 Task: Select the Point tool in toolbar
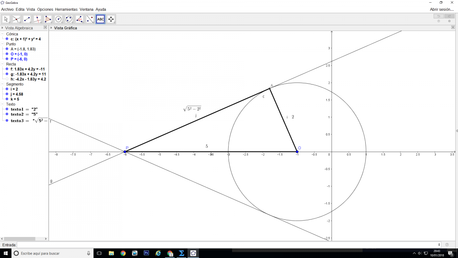pos(16,19)
